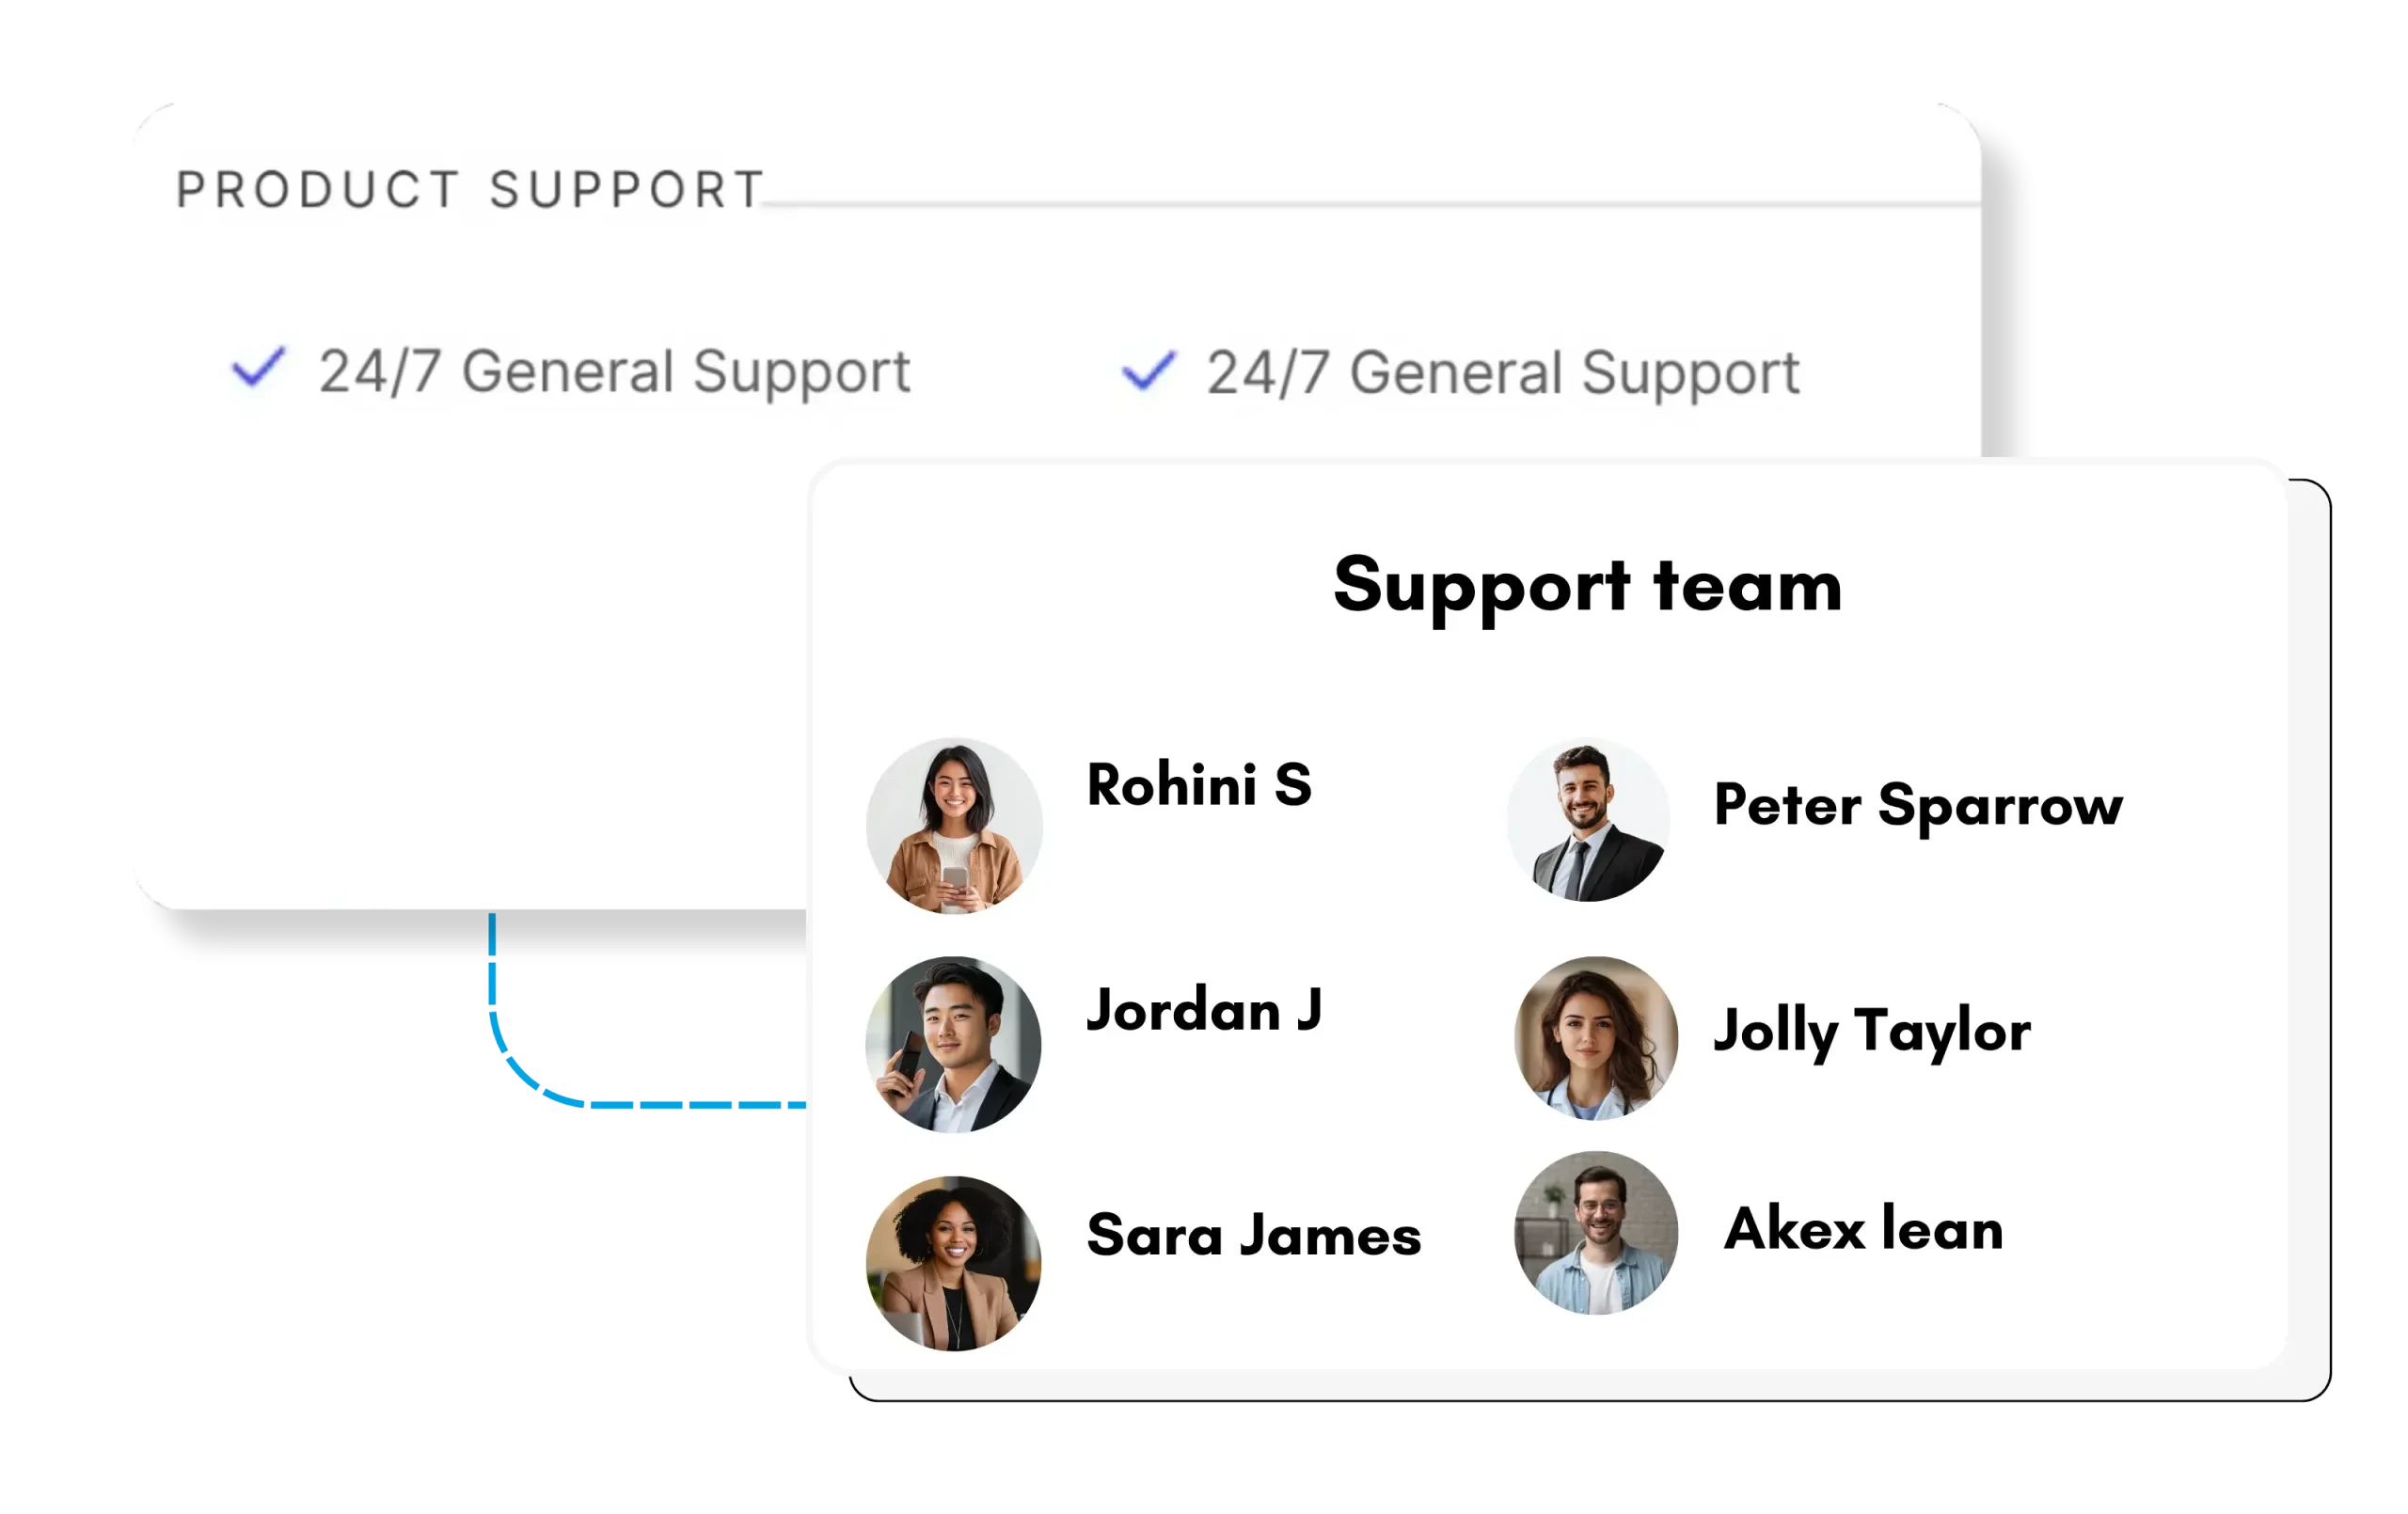Click Sara James profile picture
This screenshot has height=1514, width=2408.
point(953,1263)
